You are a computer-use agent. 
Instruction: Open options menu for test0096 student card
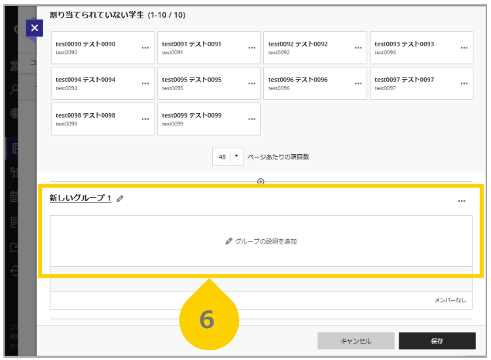[358, 84]
